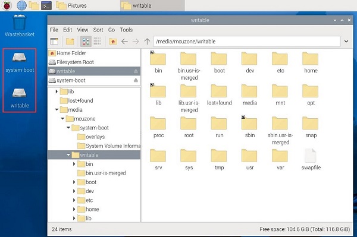Select system-boot in the places sidebar
The height and width of the screenshot is (237, 357).
pyautogui.click(x=94, y=80)
